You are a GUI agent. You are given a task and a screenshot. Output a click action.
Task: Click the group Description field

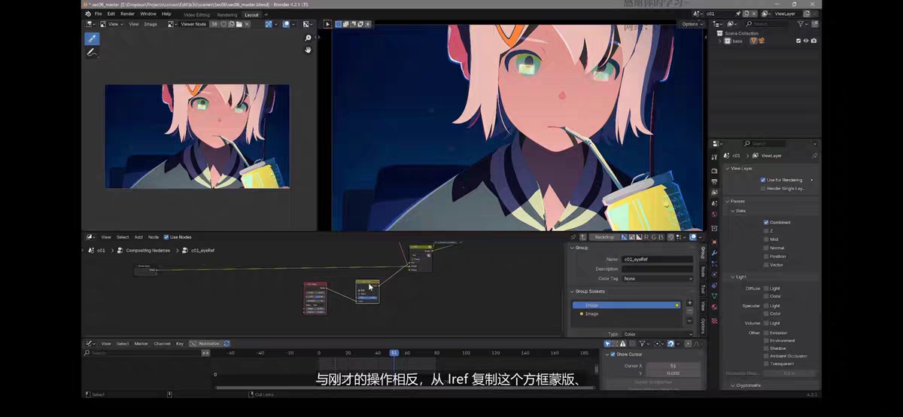(x=658, y=269)
